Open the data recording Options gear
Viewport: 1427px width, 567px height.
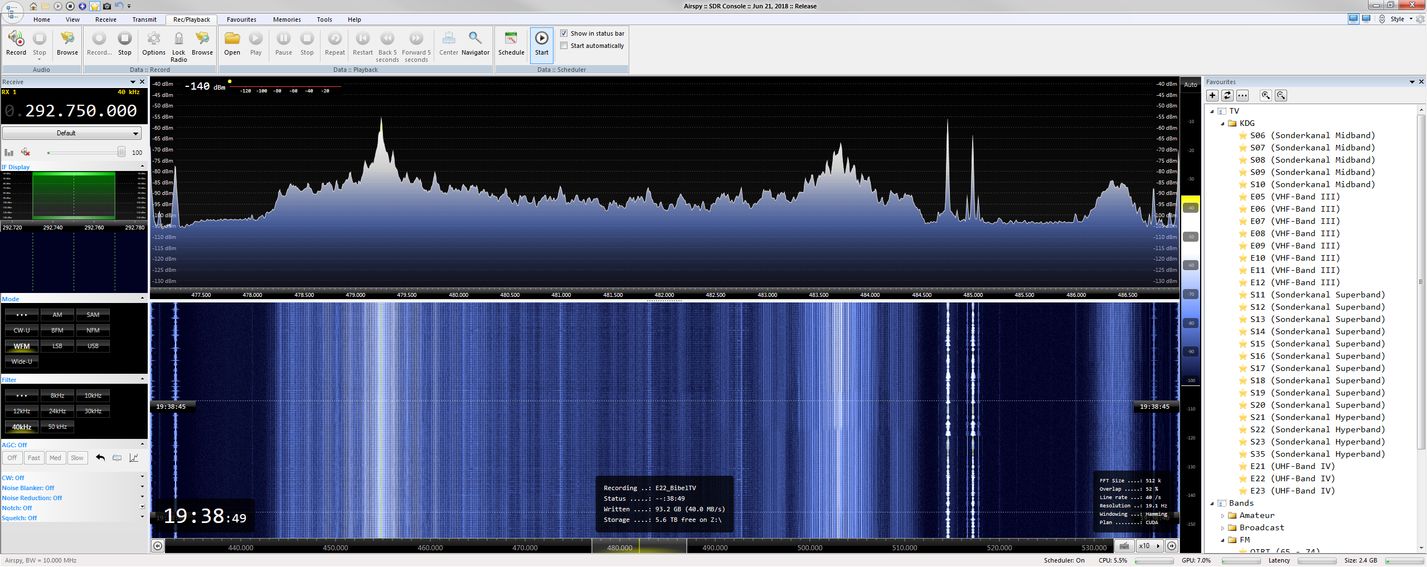(x=153, y=43)
